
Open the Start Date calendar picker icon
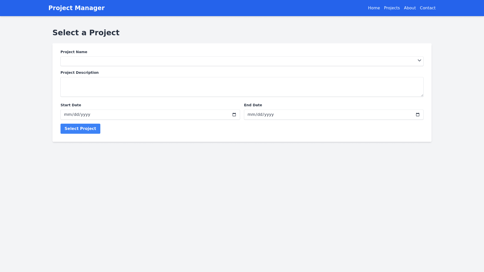pos(234,115)
